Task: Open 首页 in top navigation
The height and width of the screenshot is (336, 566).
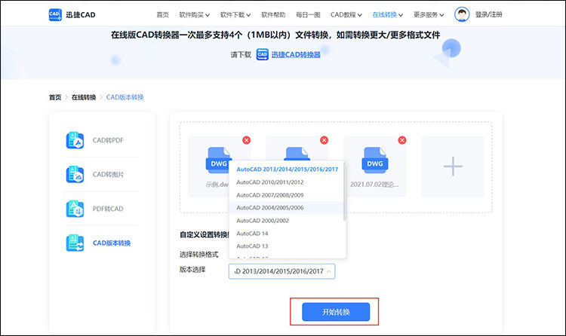Action: [162, 15]
